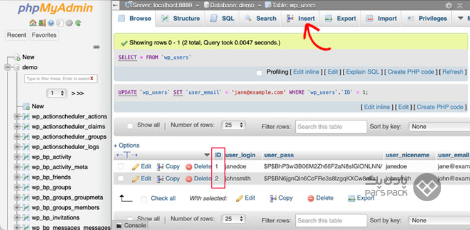Screen dimensions: 470x230
Task: Click the Copy icon for johnsmith row
Action: [x=160, y=179]
